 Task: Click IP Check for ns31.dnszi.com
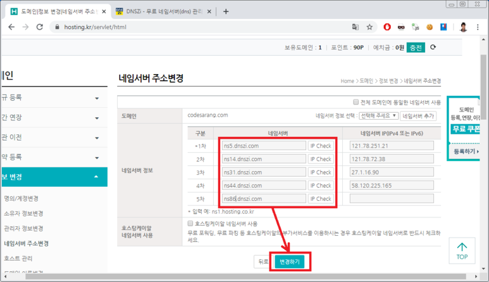pyautogui.click(x=321, y=172)
